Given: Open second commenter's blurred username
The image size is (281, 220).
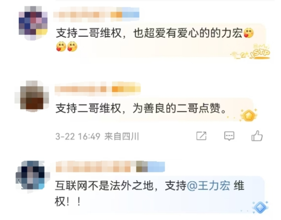Looking at the screenshot, I should [x=98, y=89].
